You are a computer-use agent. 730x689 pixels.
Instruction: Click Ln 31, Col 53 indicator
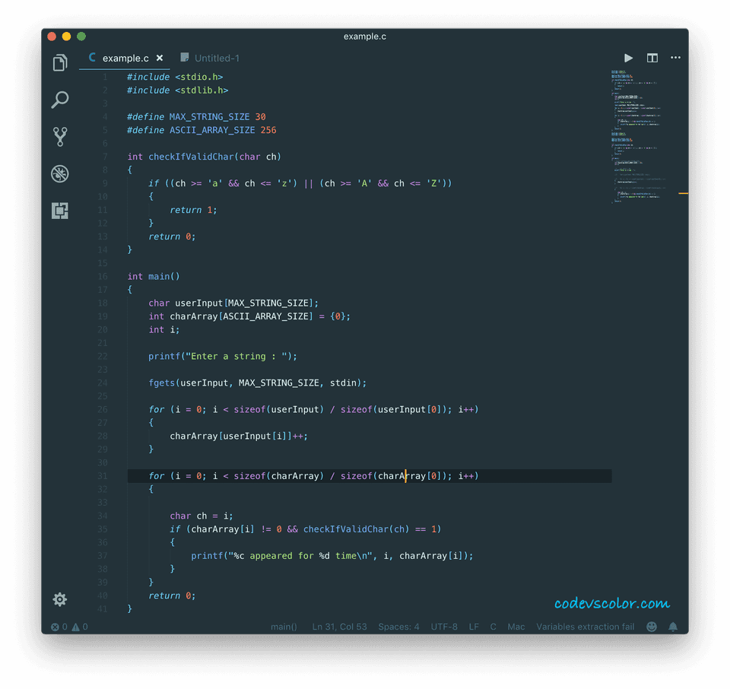click(x=339, y=627)
